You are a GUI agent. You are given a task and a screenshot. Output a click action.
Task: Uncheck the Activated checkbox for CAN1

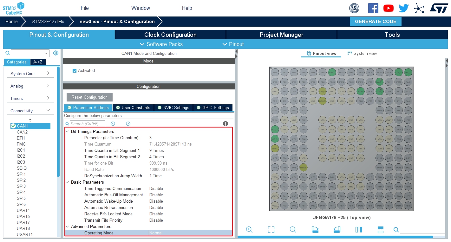point(75,71)
